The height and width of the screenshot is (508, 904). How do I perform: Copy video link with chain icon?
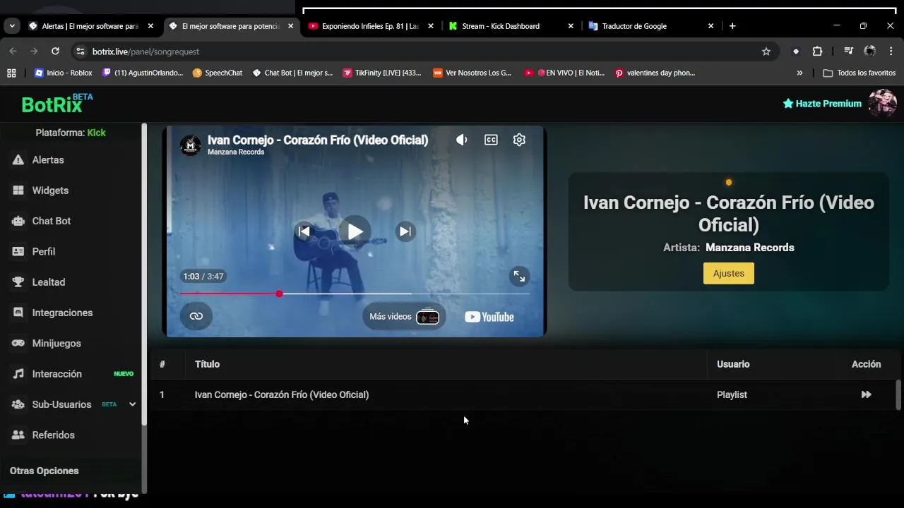[196, 316]
